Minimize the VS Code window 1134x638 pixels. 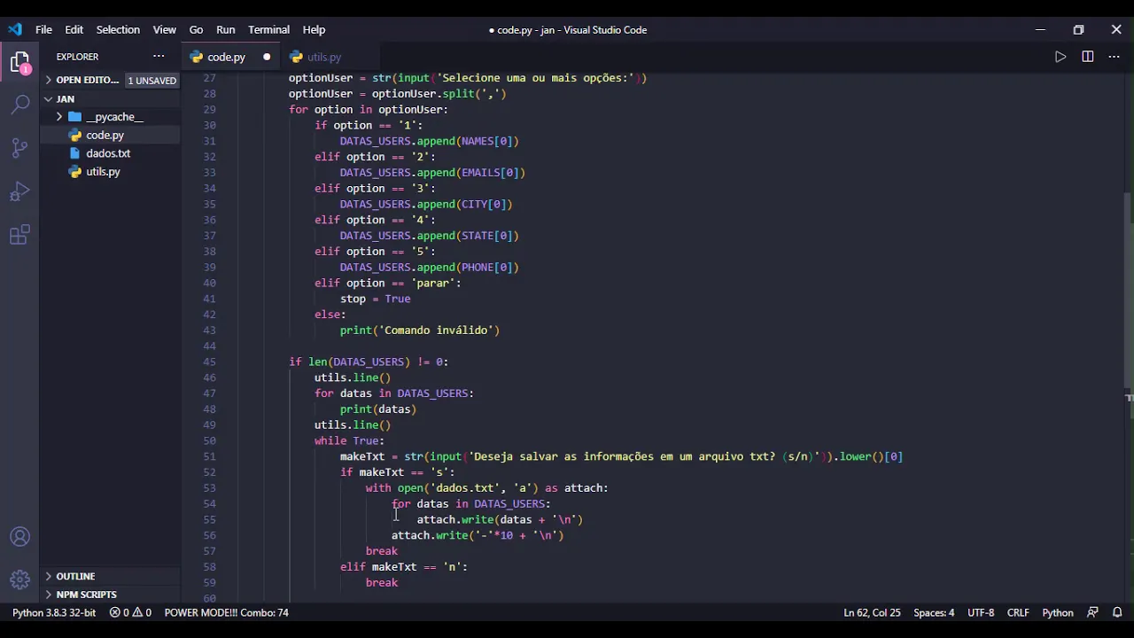1040,29
